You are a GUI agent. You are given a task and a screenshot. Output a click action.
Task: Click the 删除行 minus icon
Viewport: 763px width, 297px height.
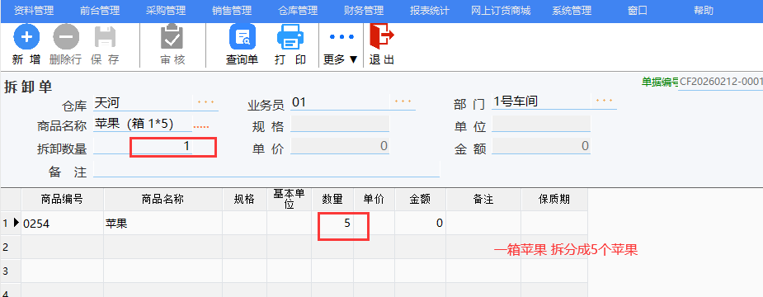coord(66,37)
